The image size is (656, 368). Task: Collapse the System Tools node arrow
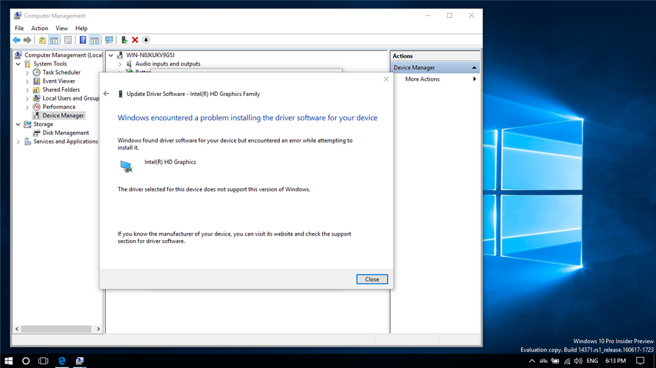click(18, 64)
